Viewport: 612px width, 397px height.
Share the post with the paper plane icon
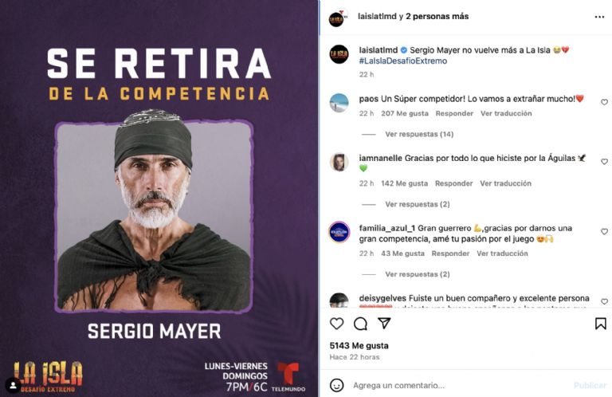384,323
